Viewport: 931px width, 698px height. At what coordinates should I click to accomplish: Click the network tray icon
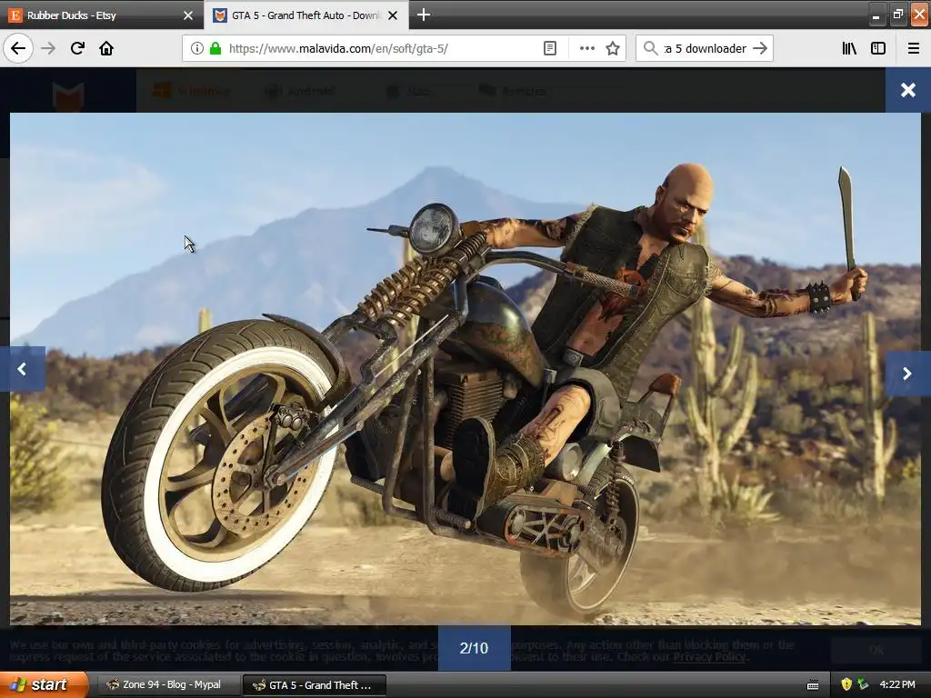(863, 685)
